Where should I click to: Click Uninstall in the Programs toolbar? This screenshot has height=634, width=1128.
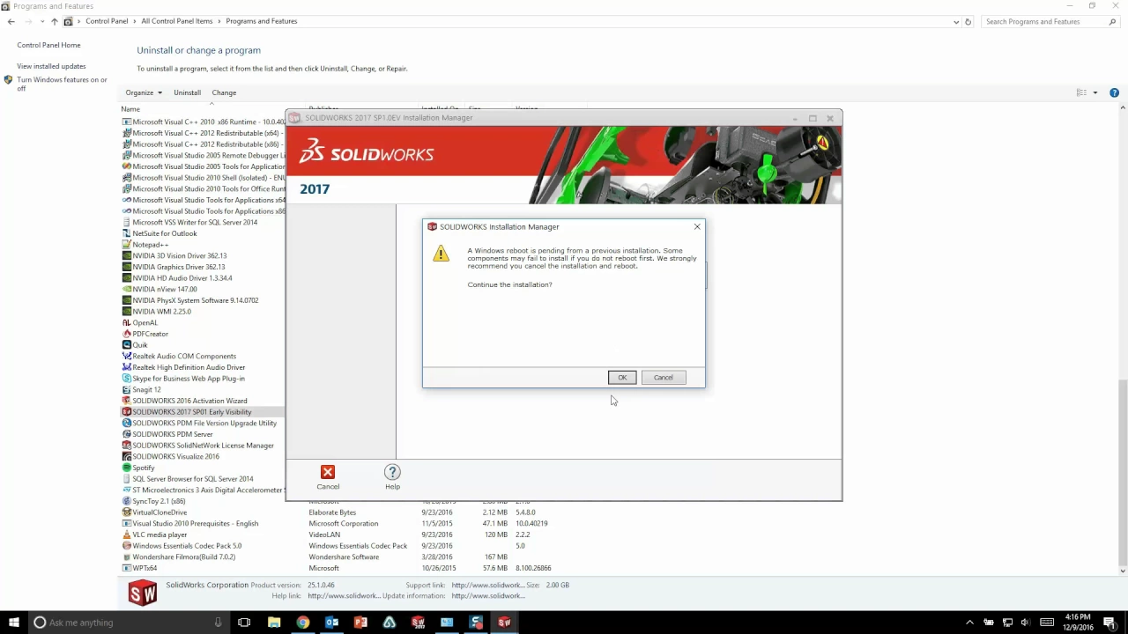coord(187,92)
